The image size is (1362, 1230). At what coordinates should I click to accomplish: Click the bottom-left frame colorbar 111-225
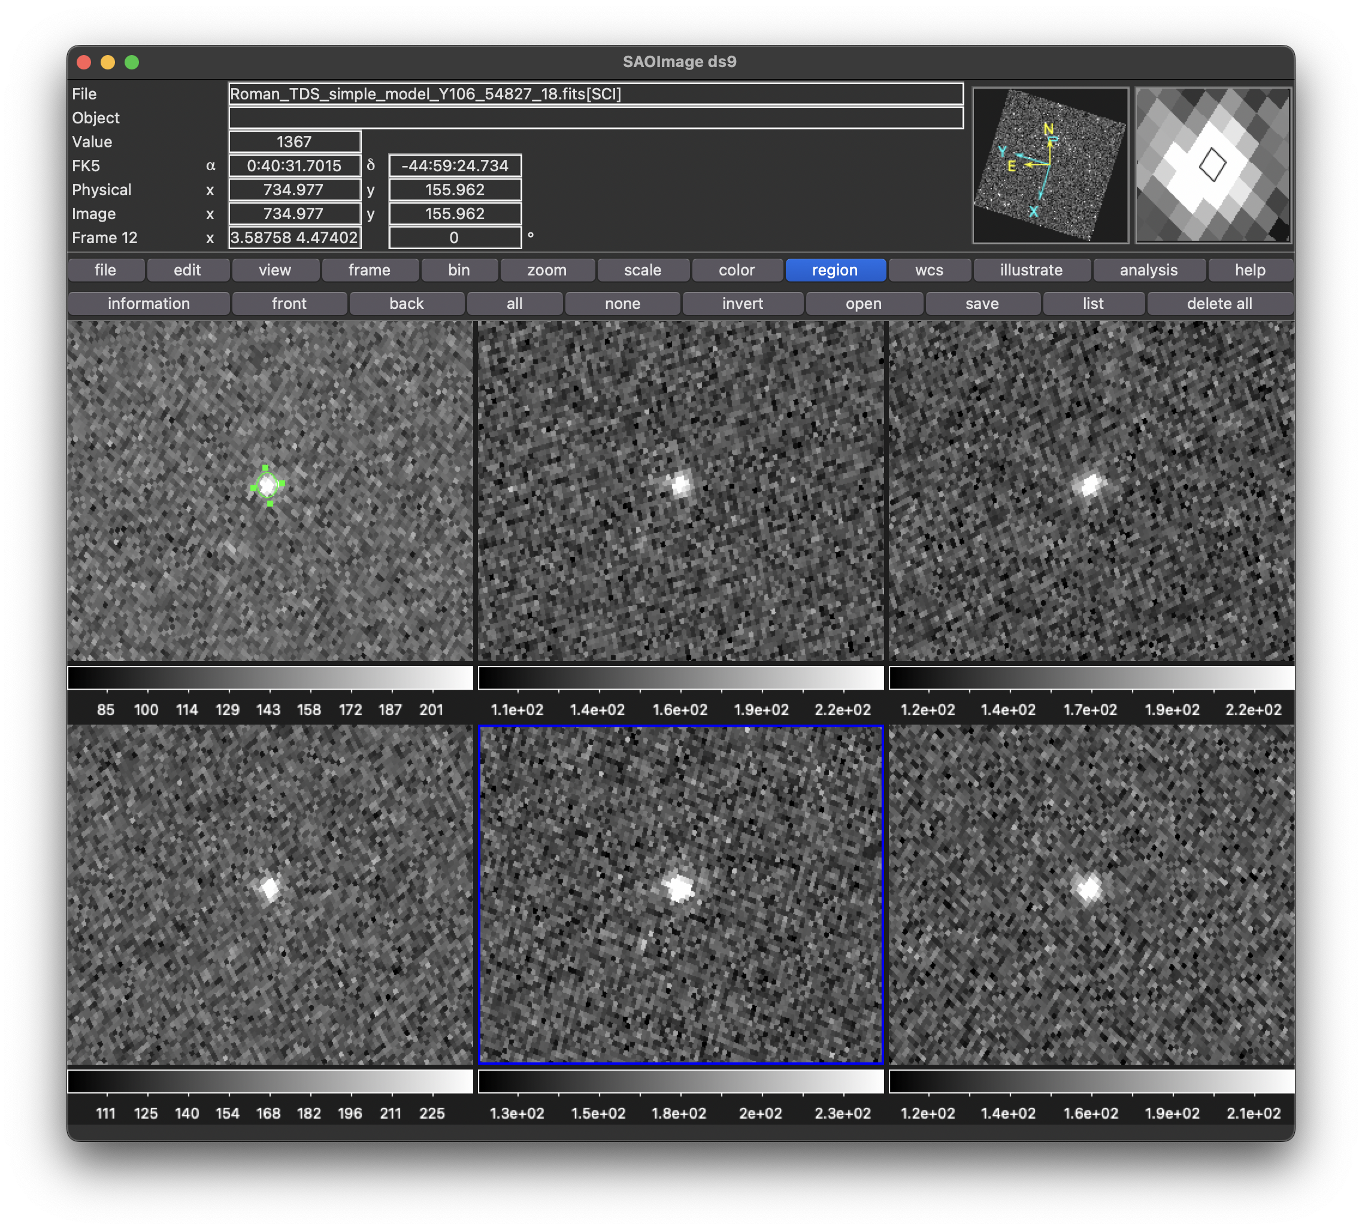point(270,1081)
